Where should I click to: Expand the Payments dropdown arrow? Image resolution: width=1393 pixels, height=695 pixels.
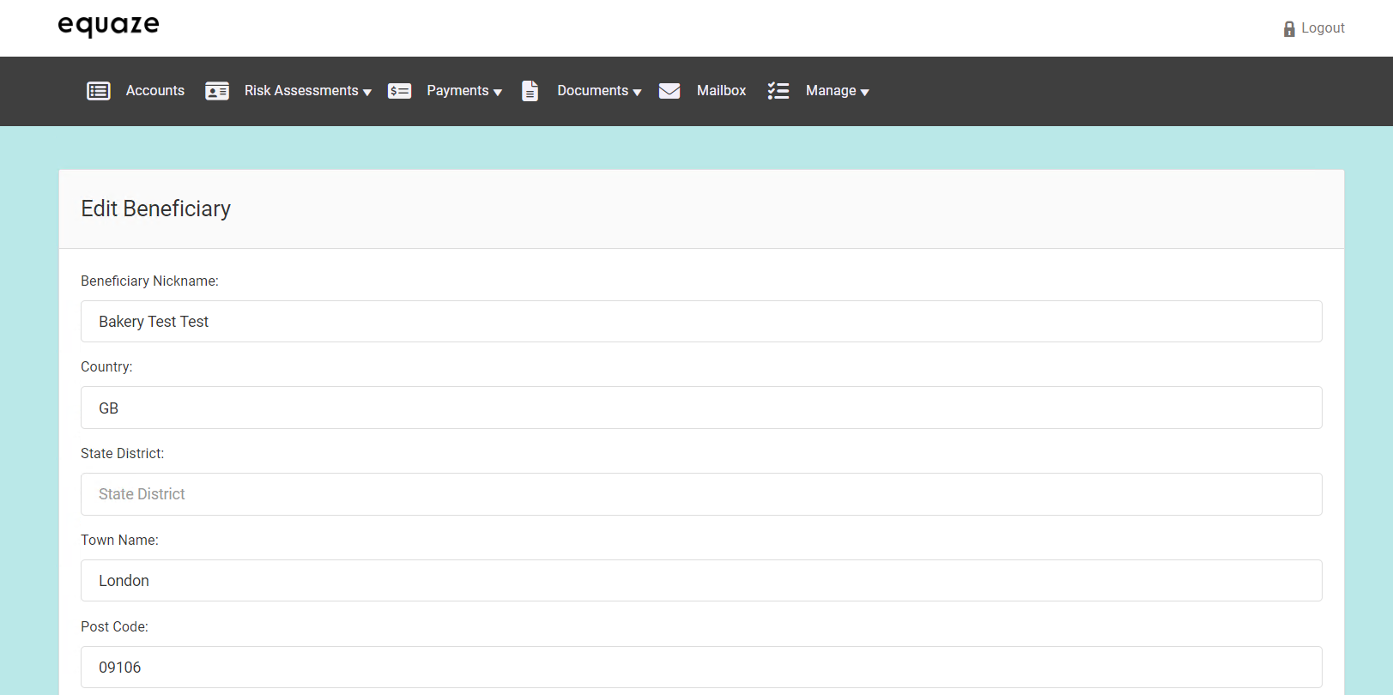coord(498,93)
